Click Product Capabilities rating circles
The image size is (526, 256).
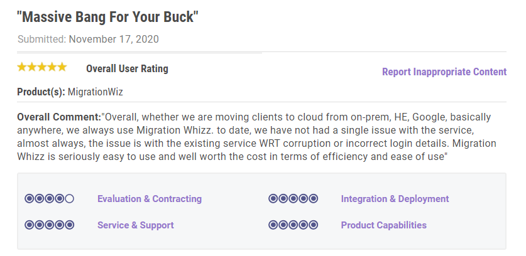[293, 225]
